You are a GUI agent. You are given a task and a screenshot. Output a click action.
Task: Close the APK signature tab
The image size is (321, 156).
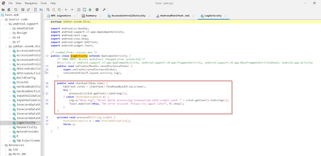[75, 16]
